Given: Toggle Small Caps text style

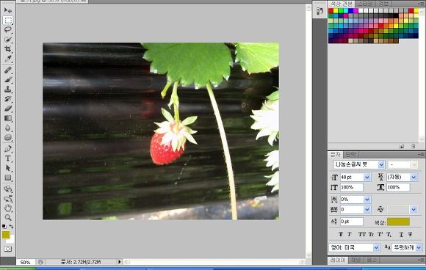Looking at the screenshot, I should [371, 234].
